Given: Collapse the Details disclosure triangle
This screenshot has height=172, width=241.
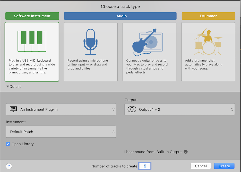Looking at the screenshot, I should tap(8, 87).
